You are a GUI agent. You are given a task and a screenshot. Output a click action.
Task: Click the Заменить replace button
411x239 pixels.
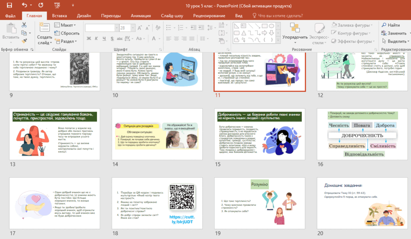click(394, 33)
